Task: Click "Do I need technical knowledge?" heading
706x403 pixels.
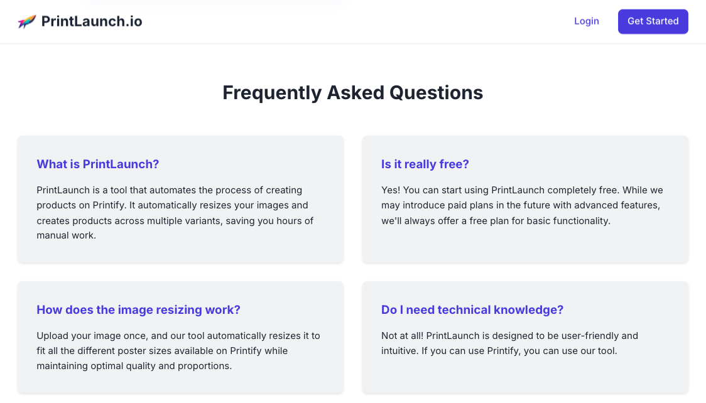Action: point(472,310)
